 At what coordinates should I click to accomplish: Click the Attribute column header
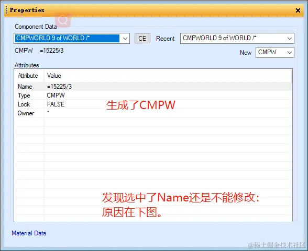(28, 76)
